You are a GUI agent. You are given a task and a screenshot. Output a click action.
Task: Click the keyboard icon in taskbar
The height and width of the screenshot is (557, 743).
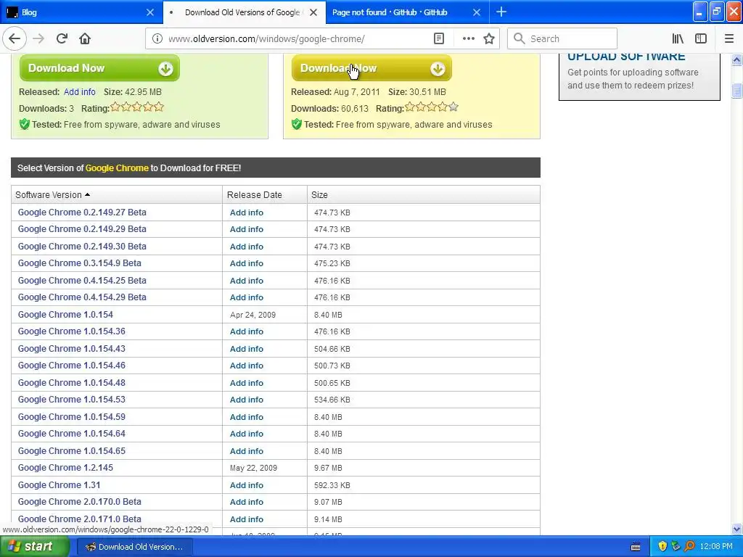[x=636, y=547]
